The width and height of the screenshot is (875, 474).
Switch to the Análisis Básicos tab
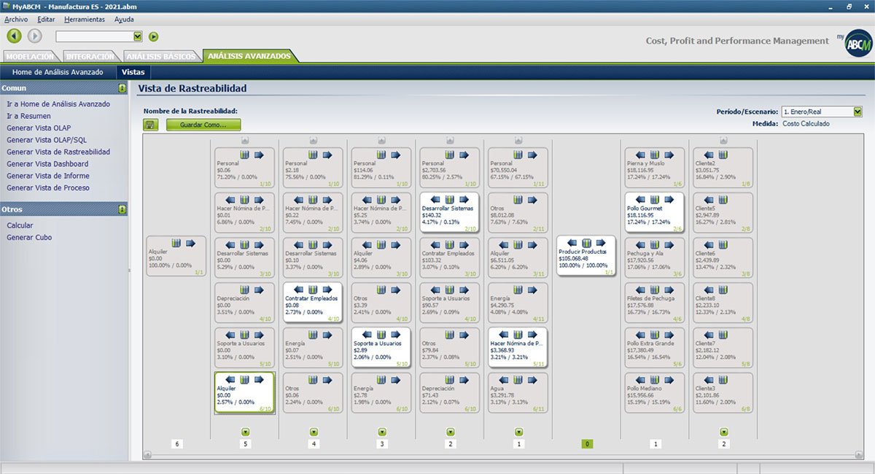tap(160, 56)
